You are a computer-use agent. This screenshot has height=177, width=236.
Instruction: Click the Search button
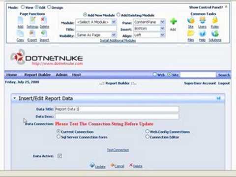[x=224, y=75]
